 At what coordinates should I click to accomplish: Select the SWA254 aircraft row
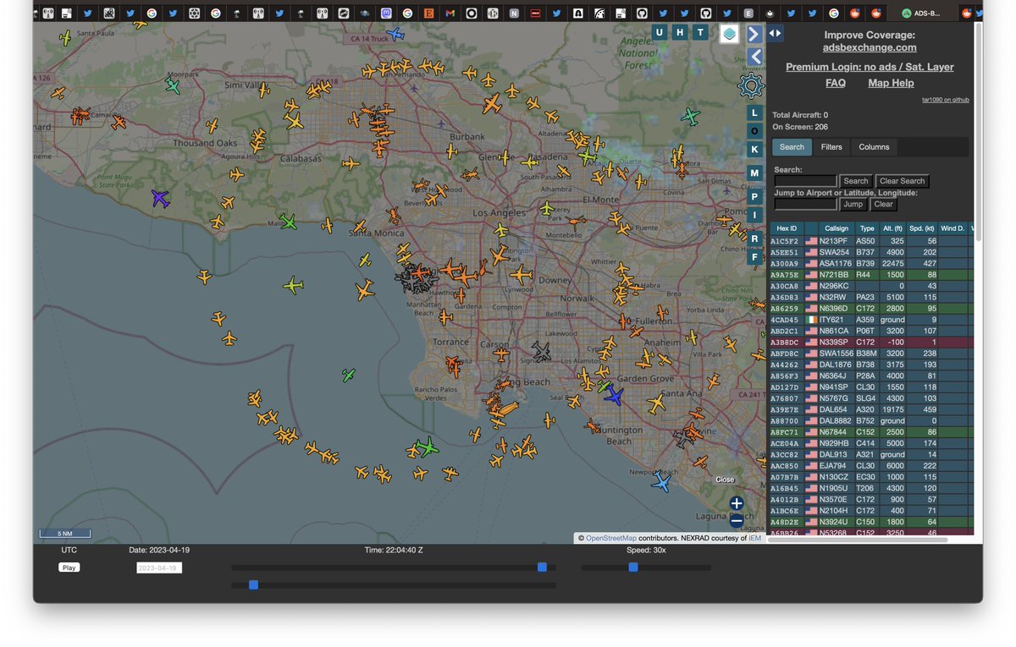871,252
